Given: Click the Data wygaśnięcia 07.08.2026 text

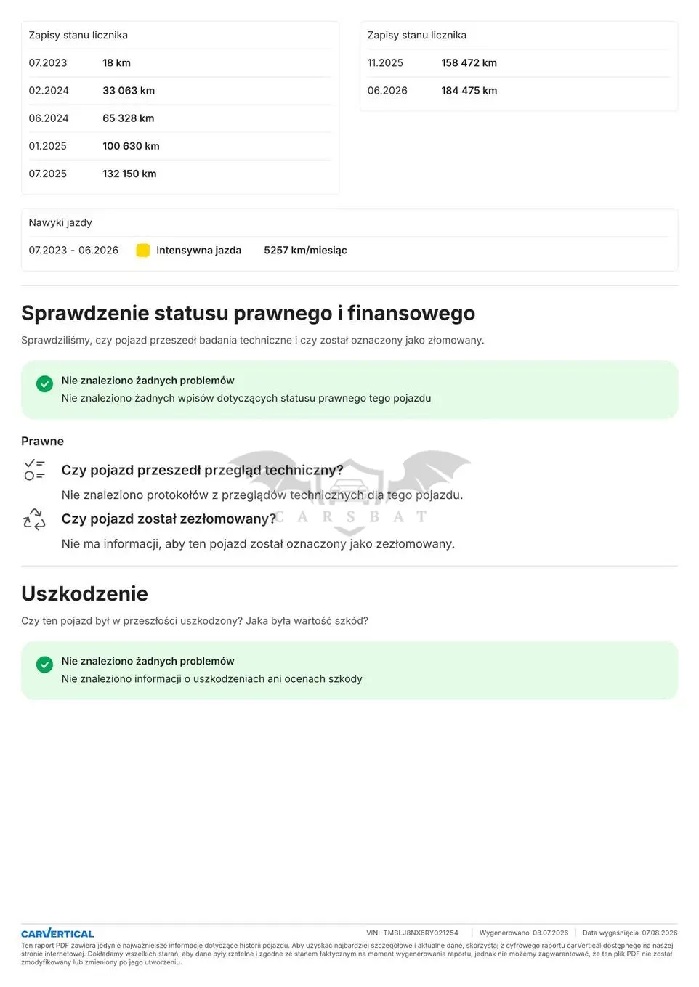Looking at the screenshot, I should [629, 933].
